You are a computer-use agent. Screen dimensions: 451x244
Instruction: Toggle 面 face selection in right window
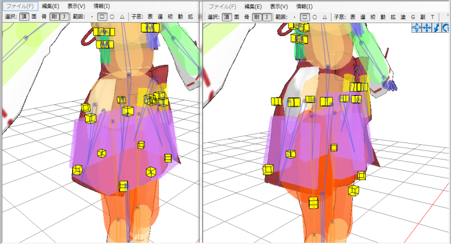[236, 17]
